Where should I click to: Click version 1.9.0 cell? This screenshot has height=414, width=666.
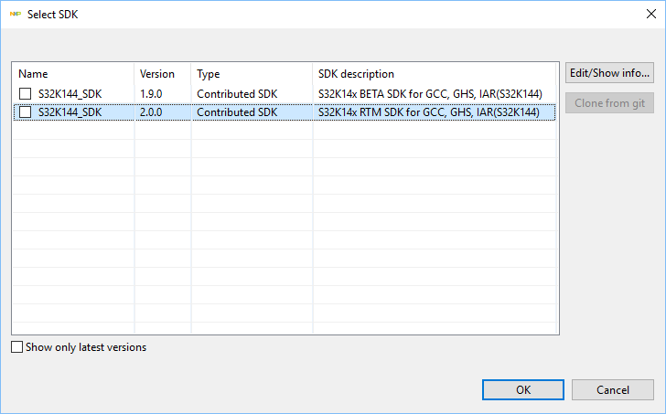[152, 93]
